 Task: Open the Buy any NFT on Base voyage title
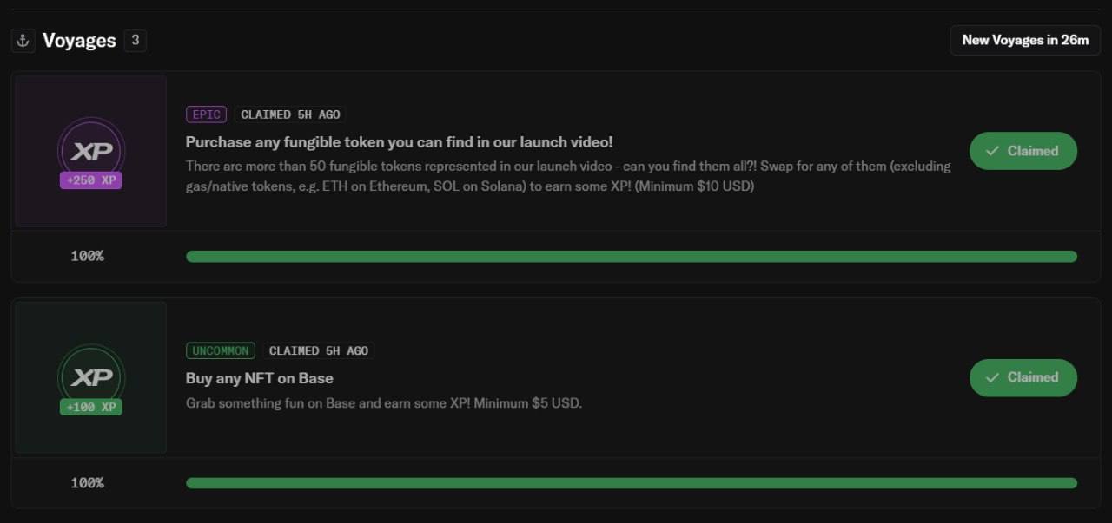click(260, 378)
